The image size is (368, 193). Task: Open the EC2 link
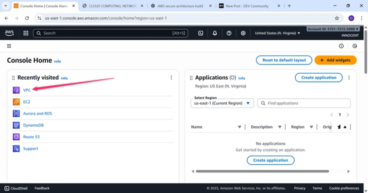26,102
